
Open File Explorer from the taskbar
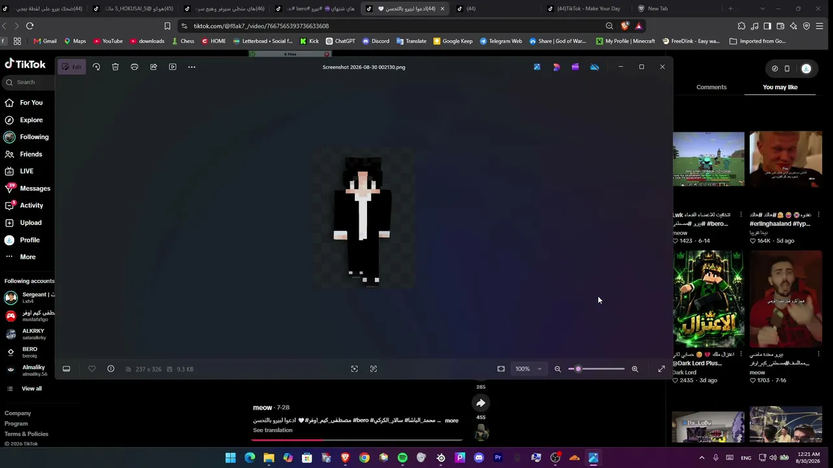point(269,458)
